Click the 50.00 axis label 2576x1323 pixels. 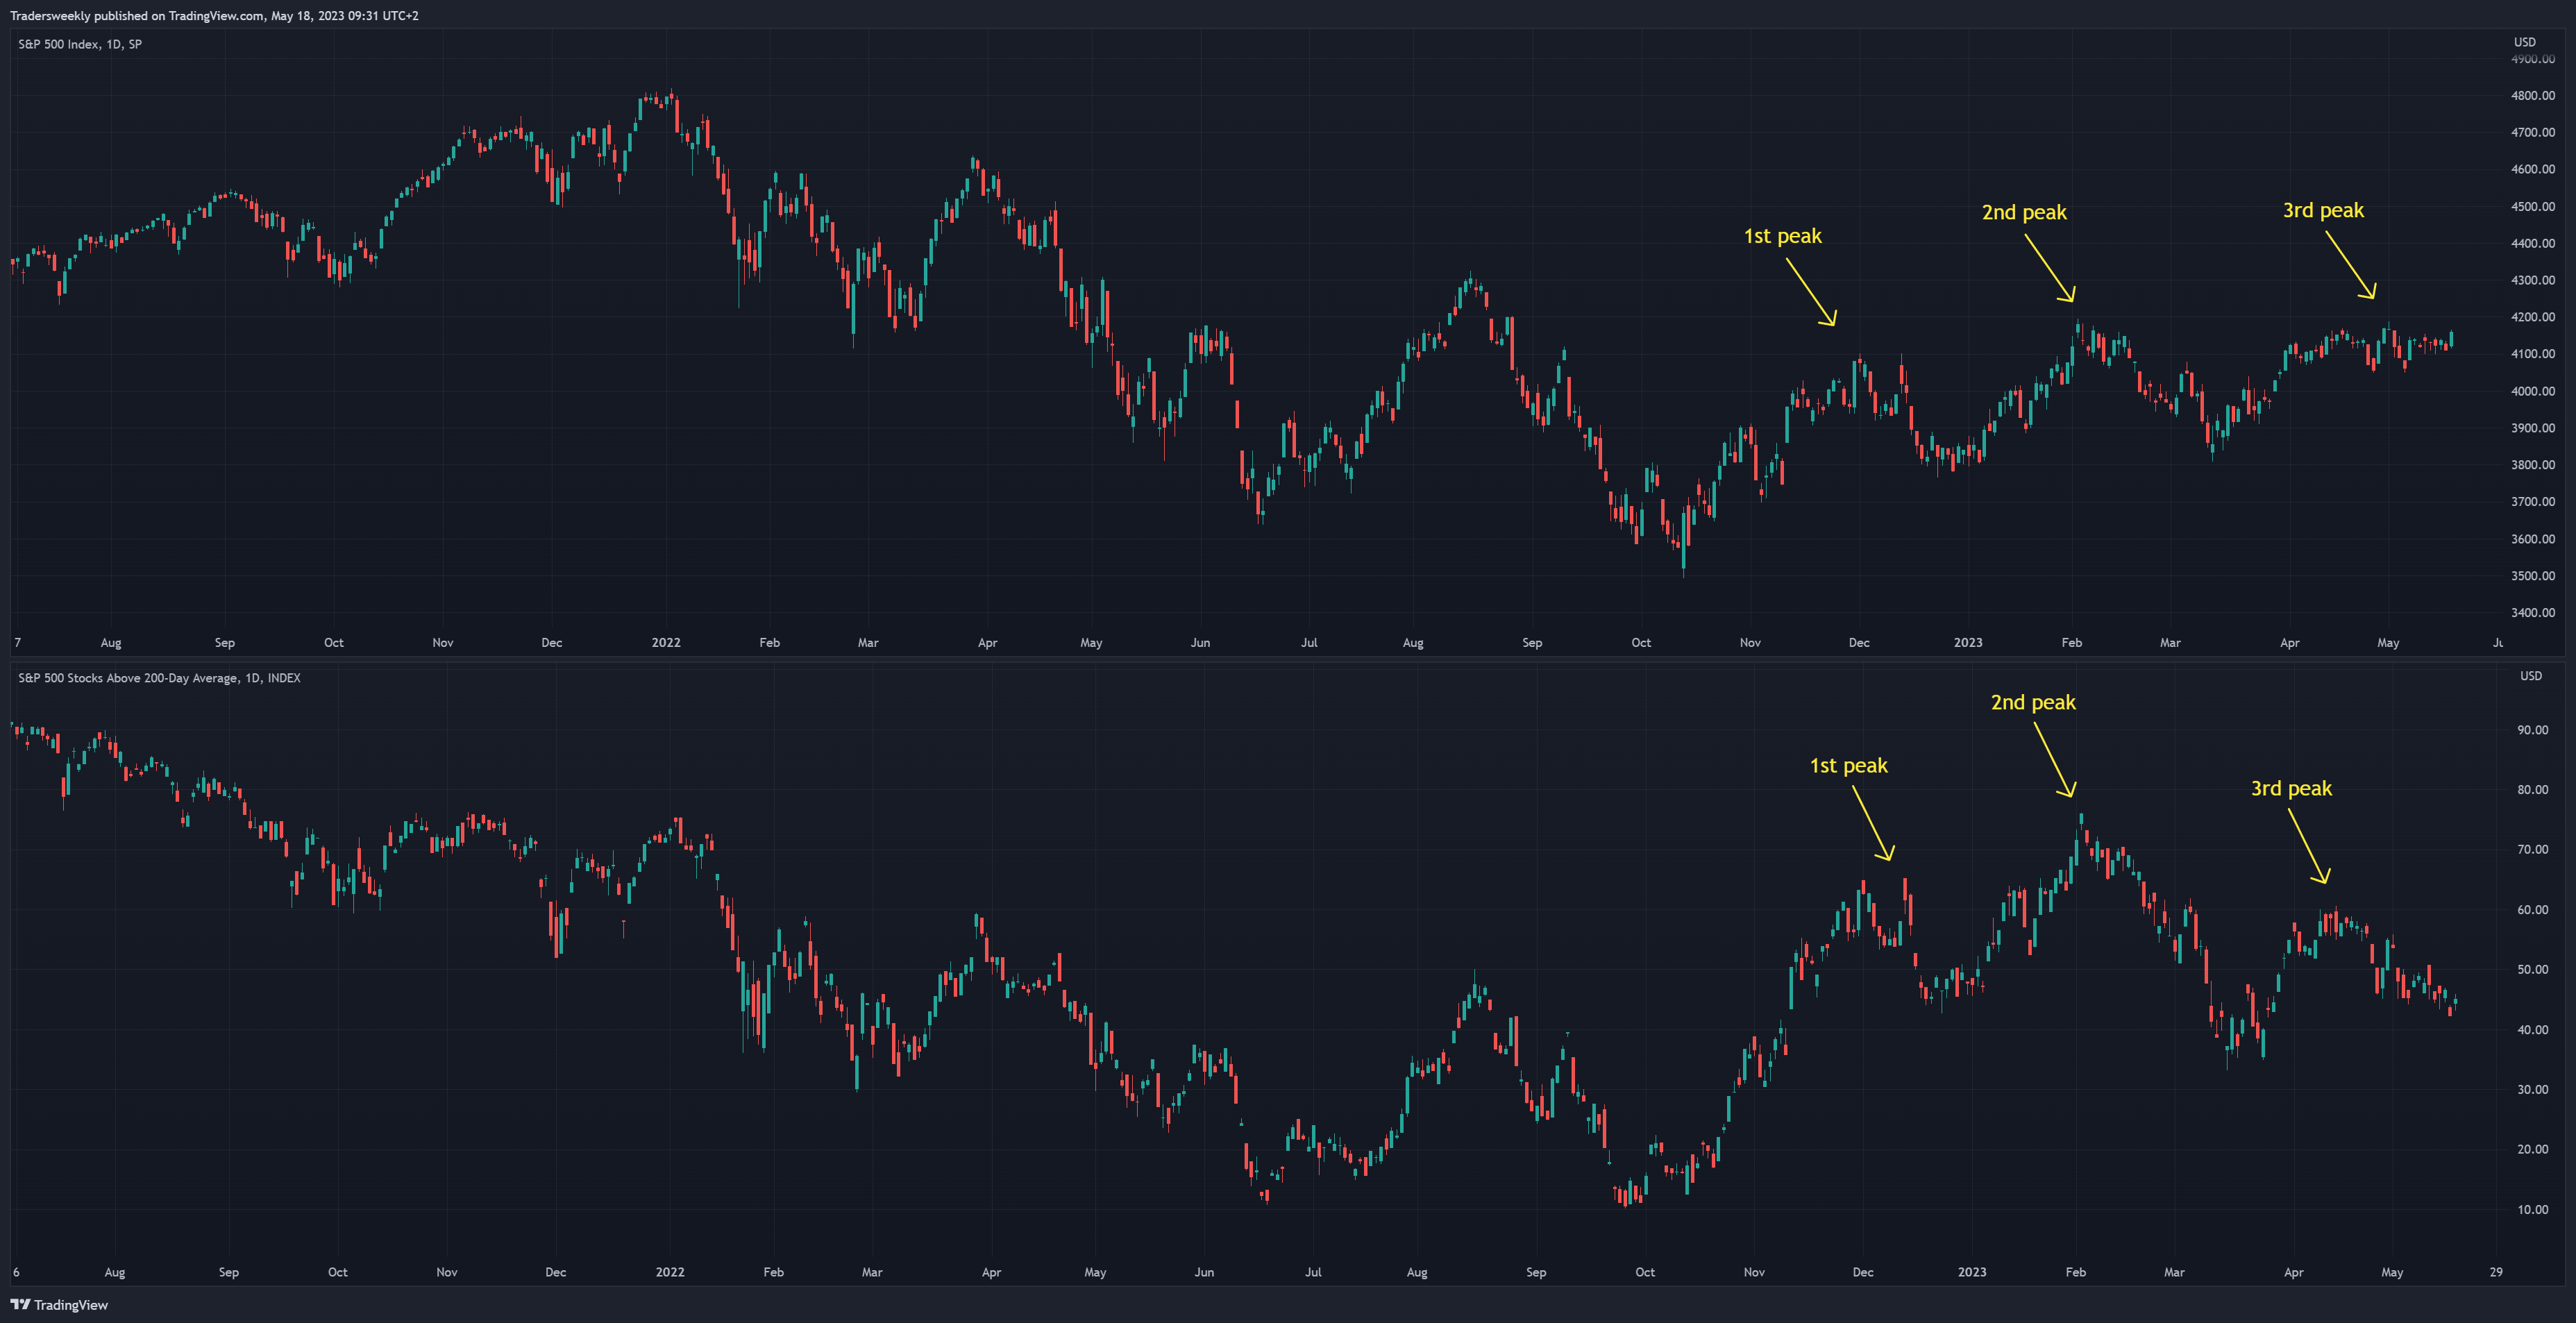pyautogui.click(x=2533, y=970)
